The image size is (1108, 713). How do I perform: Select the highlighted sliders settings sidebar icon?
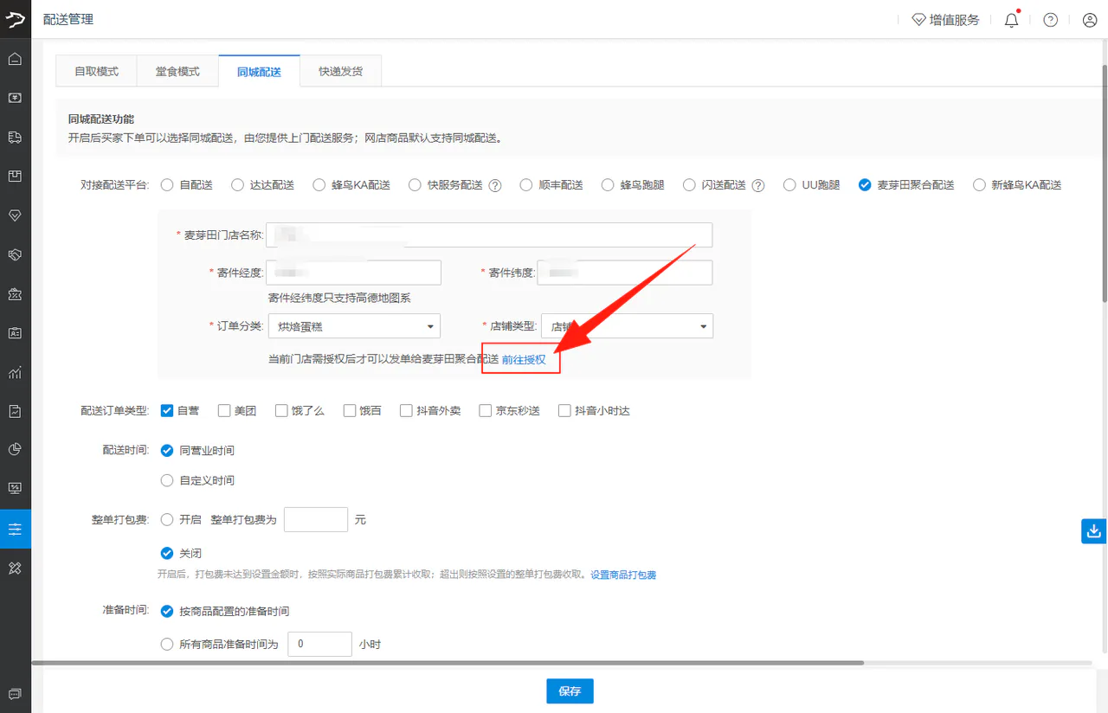click(15, 529)
